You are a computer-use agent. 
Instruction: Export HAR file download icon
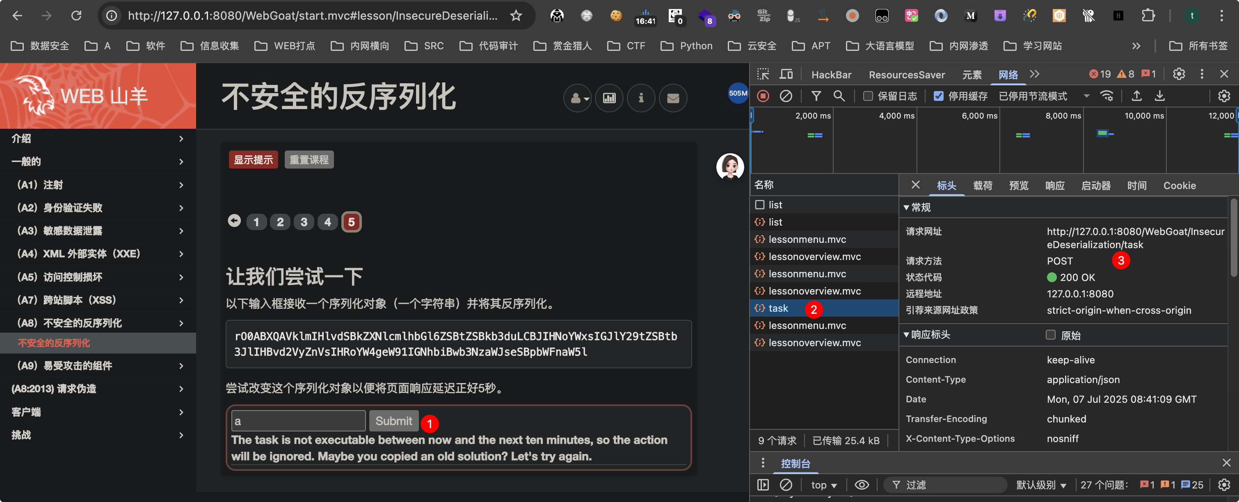tap(1160, 96)
